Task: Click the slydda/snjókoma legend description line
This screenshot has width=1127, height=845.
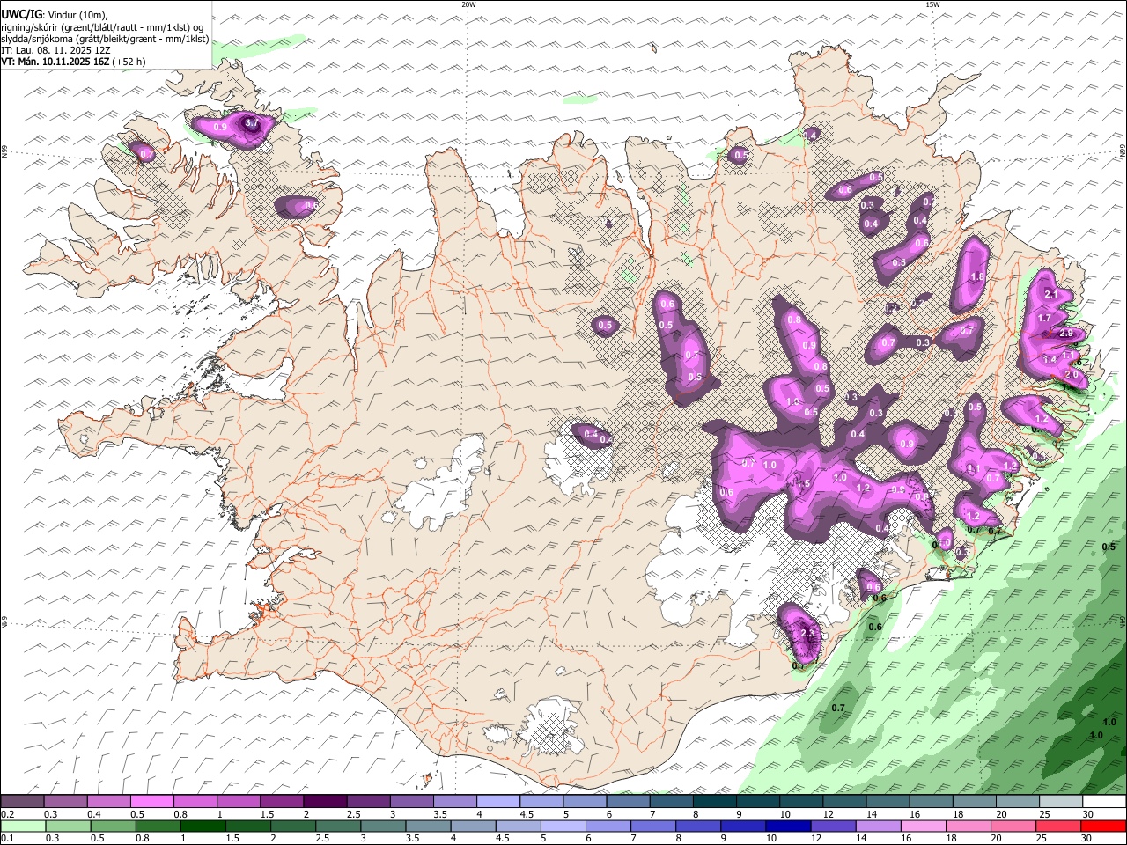Action: [105, 39]
